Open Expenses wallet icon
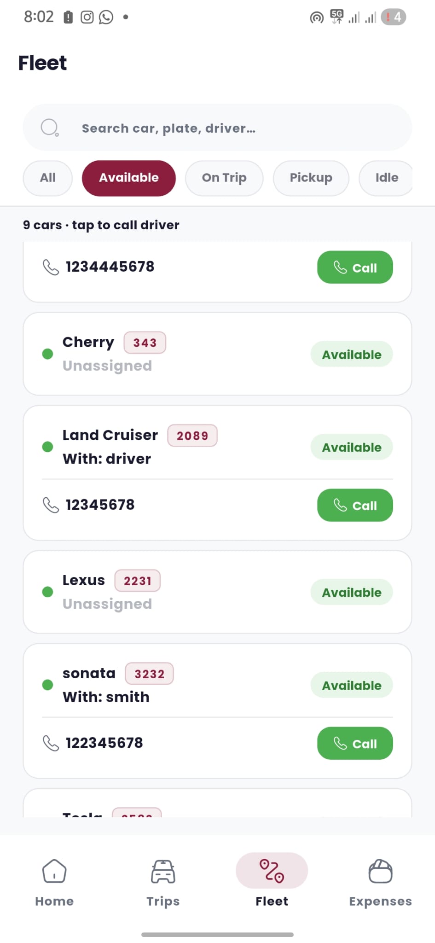 click(x=380, y=871)
